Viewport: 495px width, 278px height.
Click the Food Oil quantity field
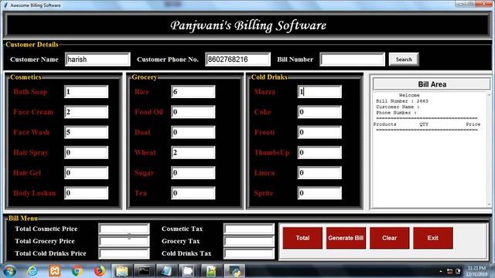[193, 112]
